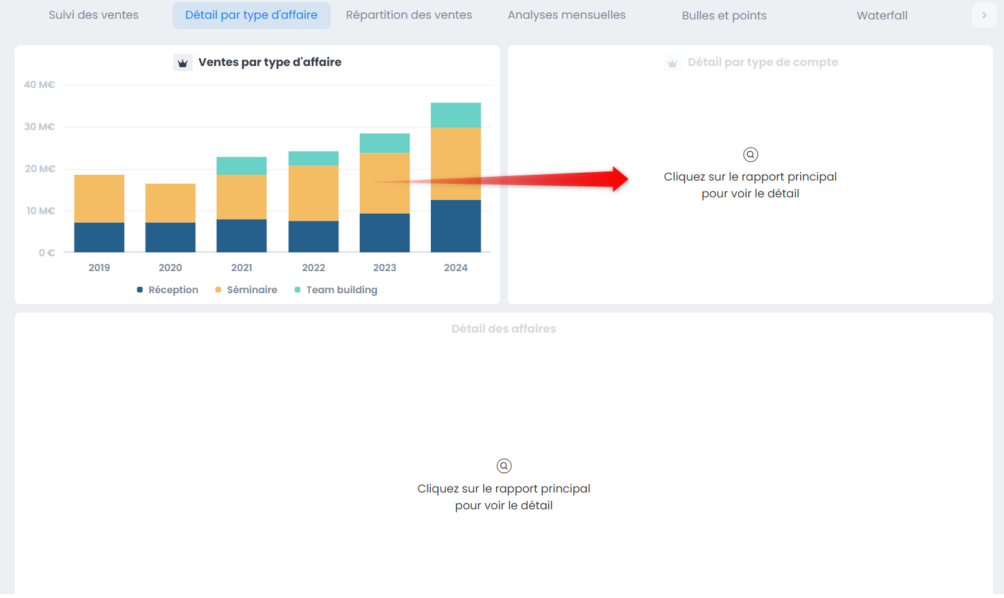Click the 2022 Séminaire bar segment
The width and height of the screenshot is (1004, 598).
[313, 194]
